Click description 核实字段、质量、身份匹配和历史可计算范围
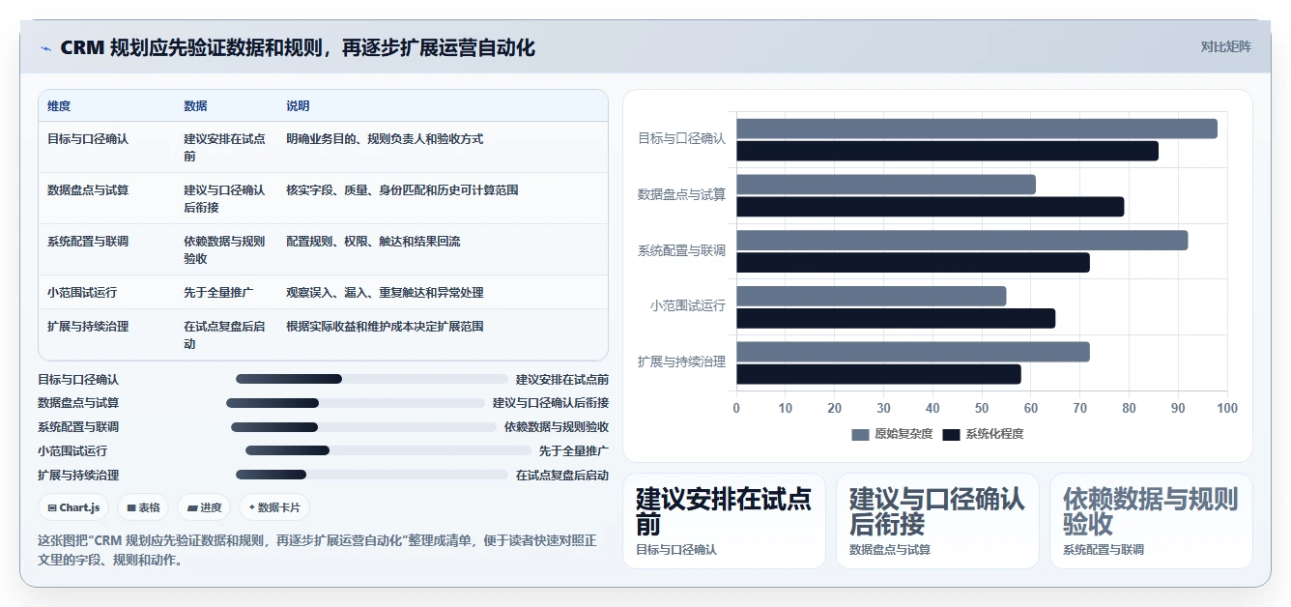Viewport: 1291px width, 607px height. pyautogui.click(x=402, y=190)
